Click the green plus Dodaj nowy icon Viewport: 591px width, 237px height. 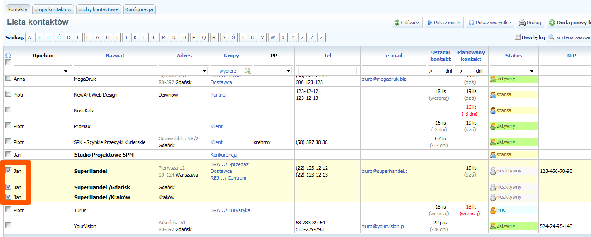click(x=552, y=23)
